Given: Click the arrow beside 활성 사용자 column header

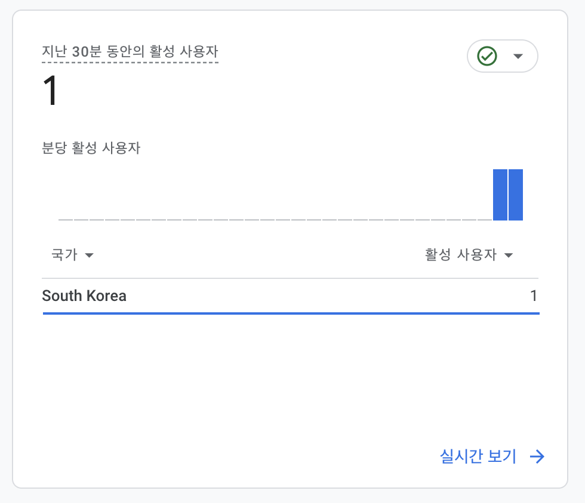Looking at the screenshot, I should pos(509,255).
